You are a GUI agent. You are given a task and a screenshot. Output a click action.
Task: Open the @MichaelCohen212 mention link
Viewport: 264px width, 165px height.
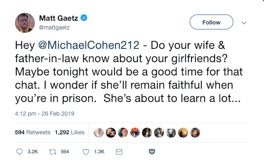pyautogui.click(x=89, y=45)
